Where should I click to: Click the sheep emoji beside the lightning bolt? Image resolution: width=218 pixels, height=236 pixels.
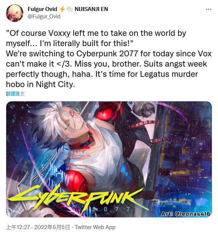70,9
